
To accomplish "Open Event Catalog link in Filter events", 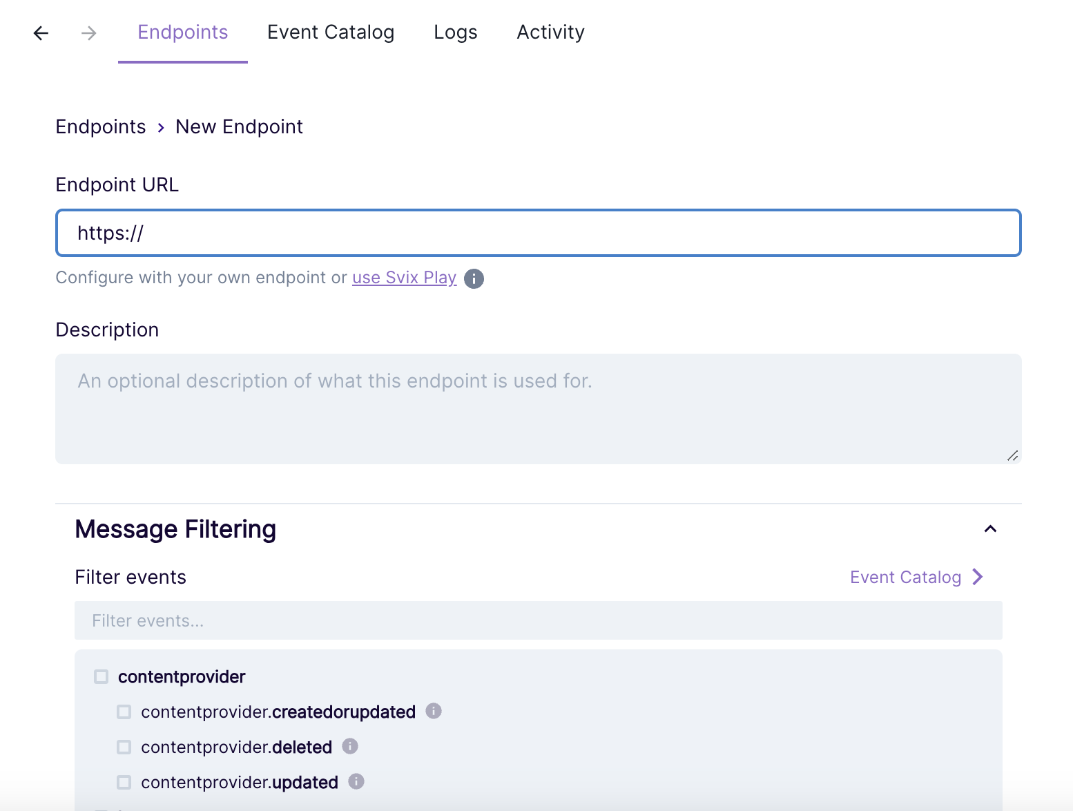I will point(917,577).
